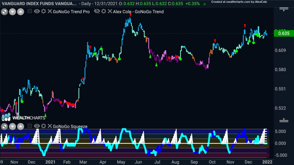Click the Alex Cole - GoNoGo Trend label
Viewport: 294px width, 165px height.
click(x=138, y=11)
